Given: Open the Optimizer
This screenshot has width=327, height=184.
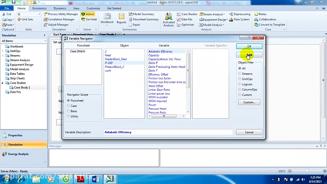Looking at the screenshot, I should coord(185,25).
